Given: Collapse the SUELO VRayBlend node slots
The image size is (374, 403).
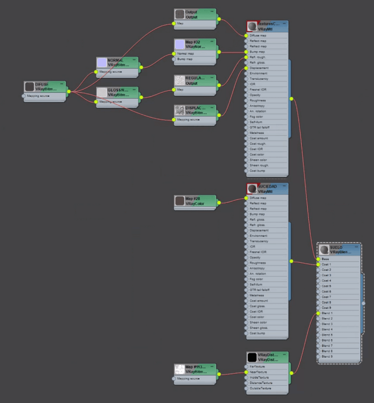Looking at the screenshot, I should 356,247.
